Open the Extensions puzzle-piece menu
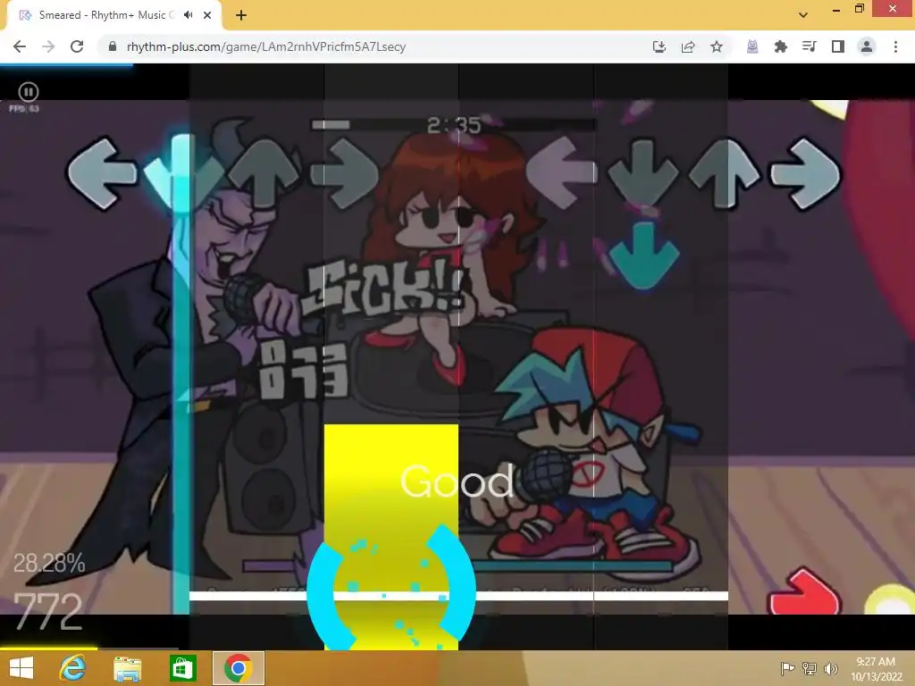The width and height of the screenshot is (915, 686). 780,46
